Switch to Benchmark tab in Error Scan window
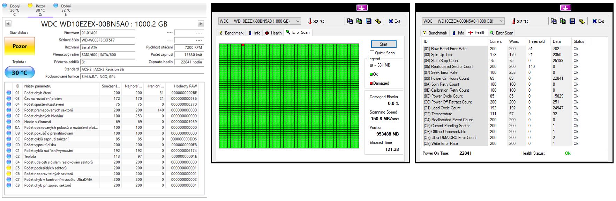This screenshot has width=616, height=201. (x=231, y=33)
